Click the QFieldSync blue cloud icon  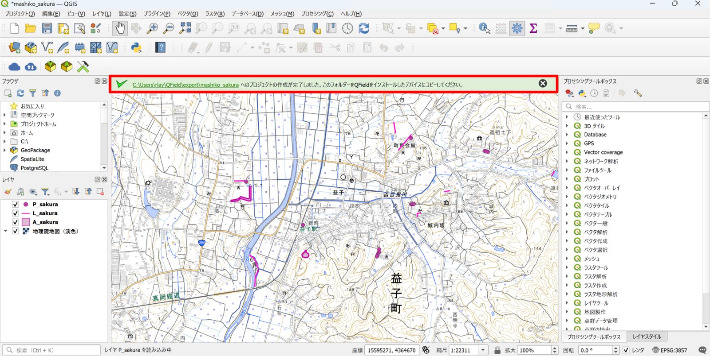coord(14,67)
